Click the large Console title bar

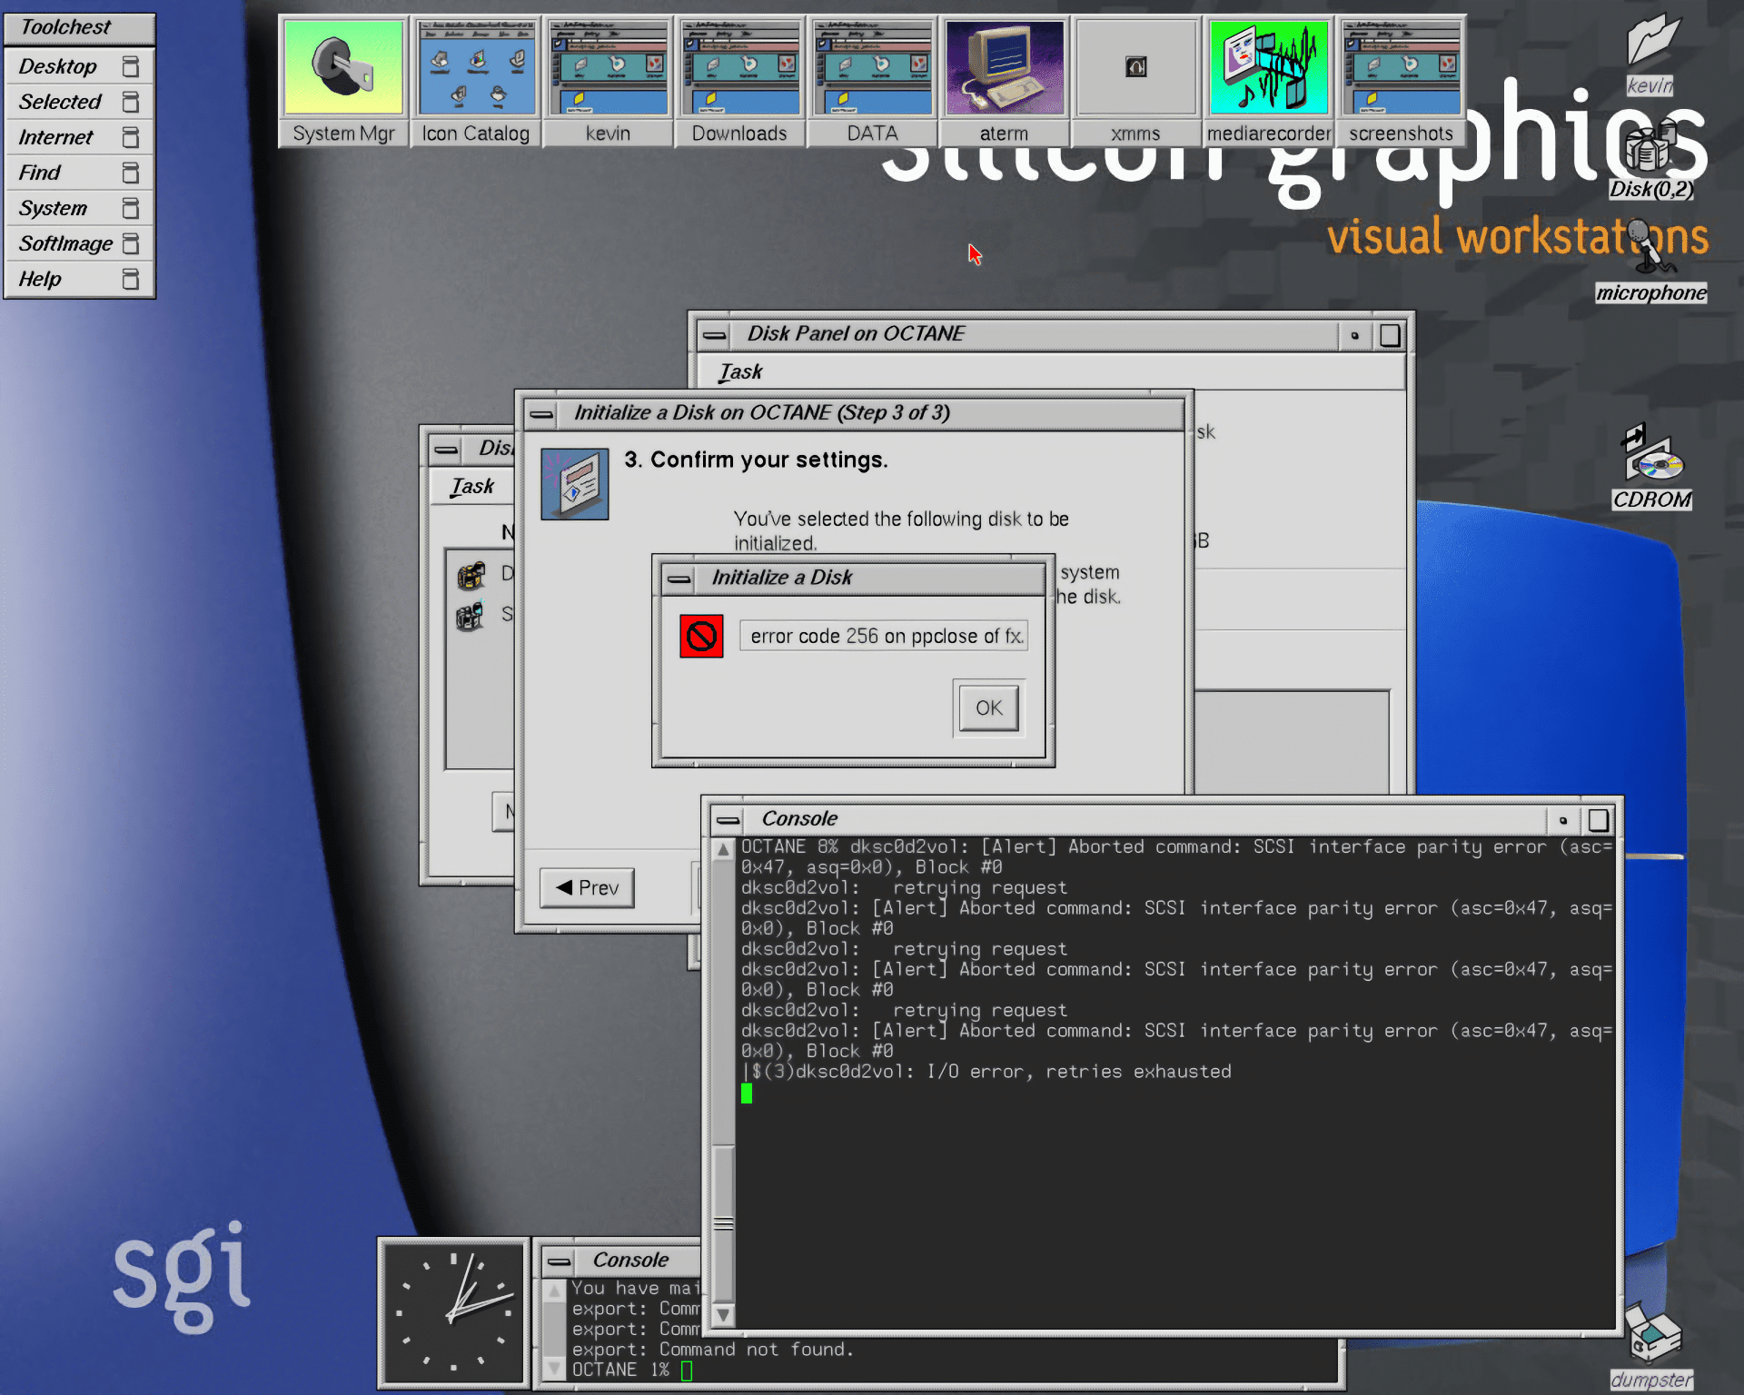tap(1146, 819)
